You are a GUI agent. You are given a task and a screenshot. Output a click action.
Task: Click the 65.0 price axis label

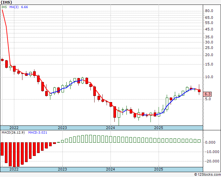click(209, 18)
